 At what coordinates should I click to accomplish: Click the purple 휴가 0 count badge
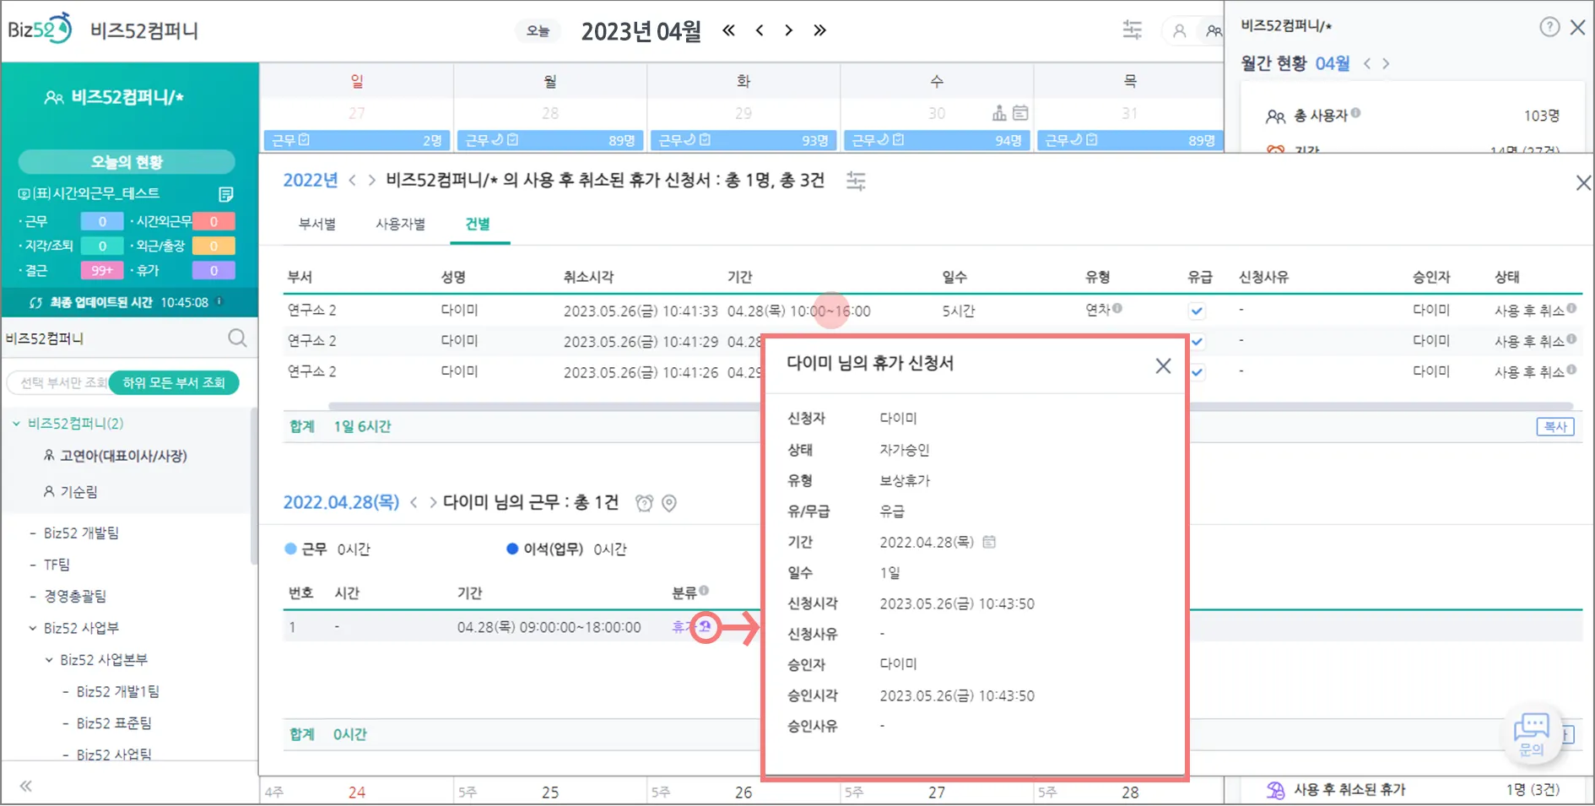(x=214, y=270)
